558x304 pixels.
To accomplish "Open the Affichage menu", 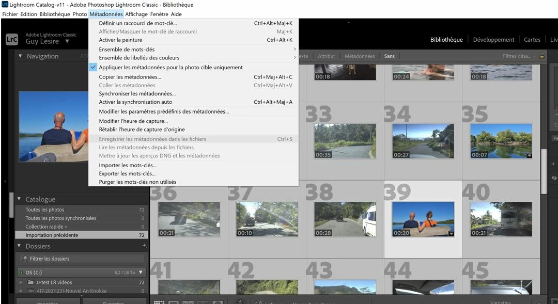I will [136, 14].
